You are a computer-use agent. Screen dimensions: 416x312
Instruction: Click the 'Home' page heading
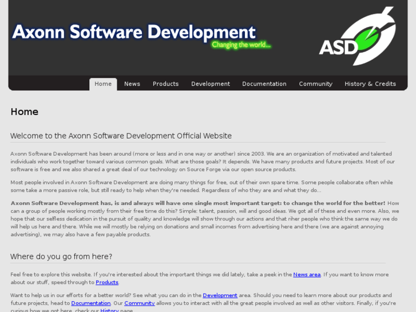click(x=25, y=112)
